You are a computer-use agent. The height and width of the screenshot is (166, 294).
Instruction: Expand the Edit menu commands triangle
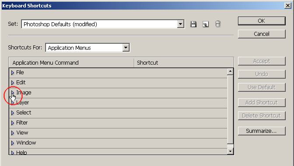point(13,83)
